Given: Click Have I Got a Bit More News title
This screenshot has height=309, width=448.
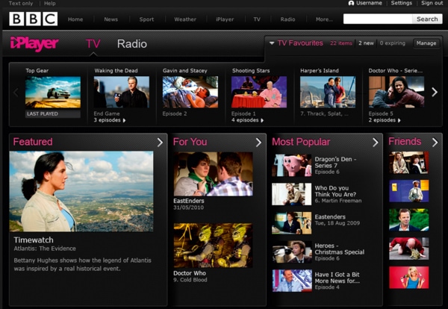Looking at the screenshot, I should pyautogui.click(x=337, y=278).
